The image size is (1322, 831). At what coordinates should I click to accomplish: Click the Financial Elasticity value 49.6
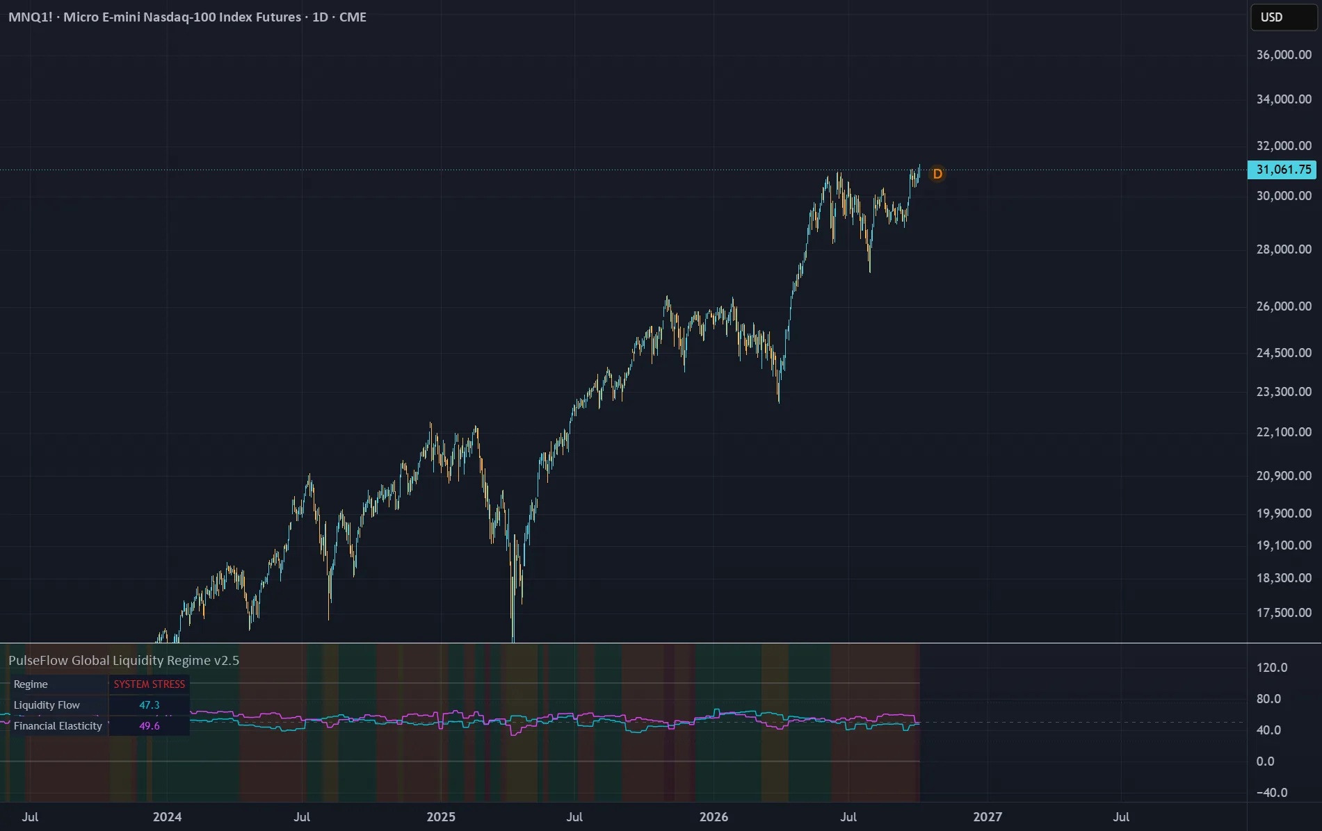point(150,726)
